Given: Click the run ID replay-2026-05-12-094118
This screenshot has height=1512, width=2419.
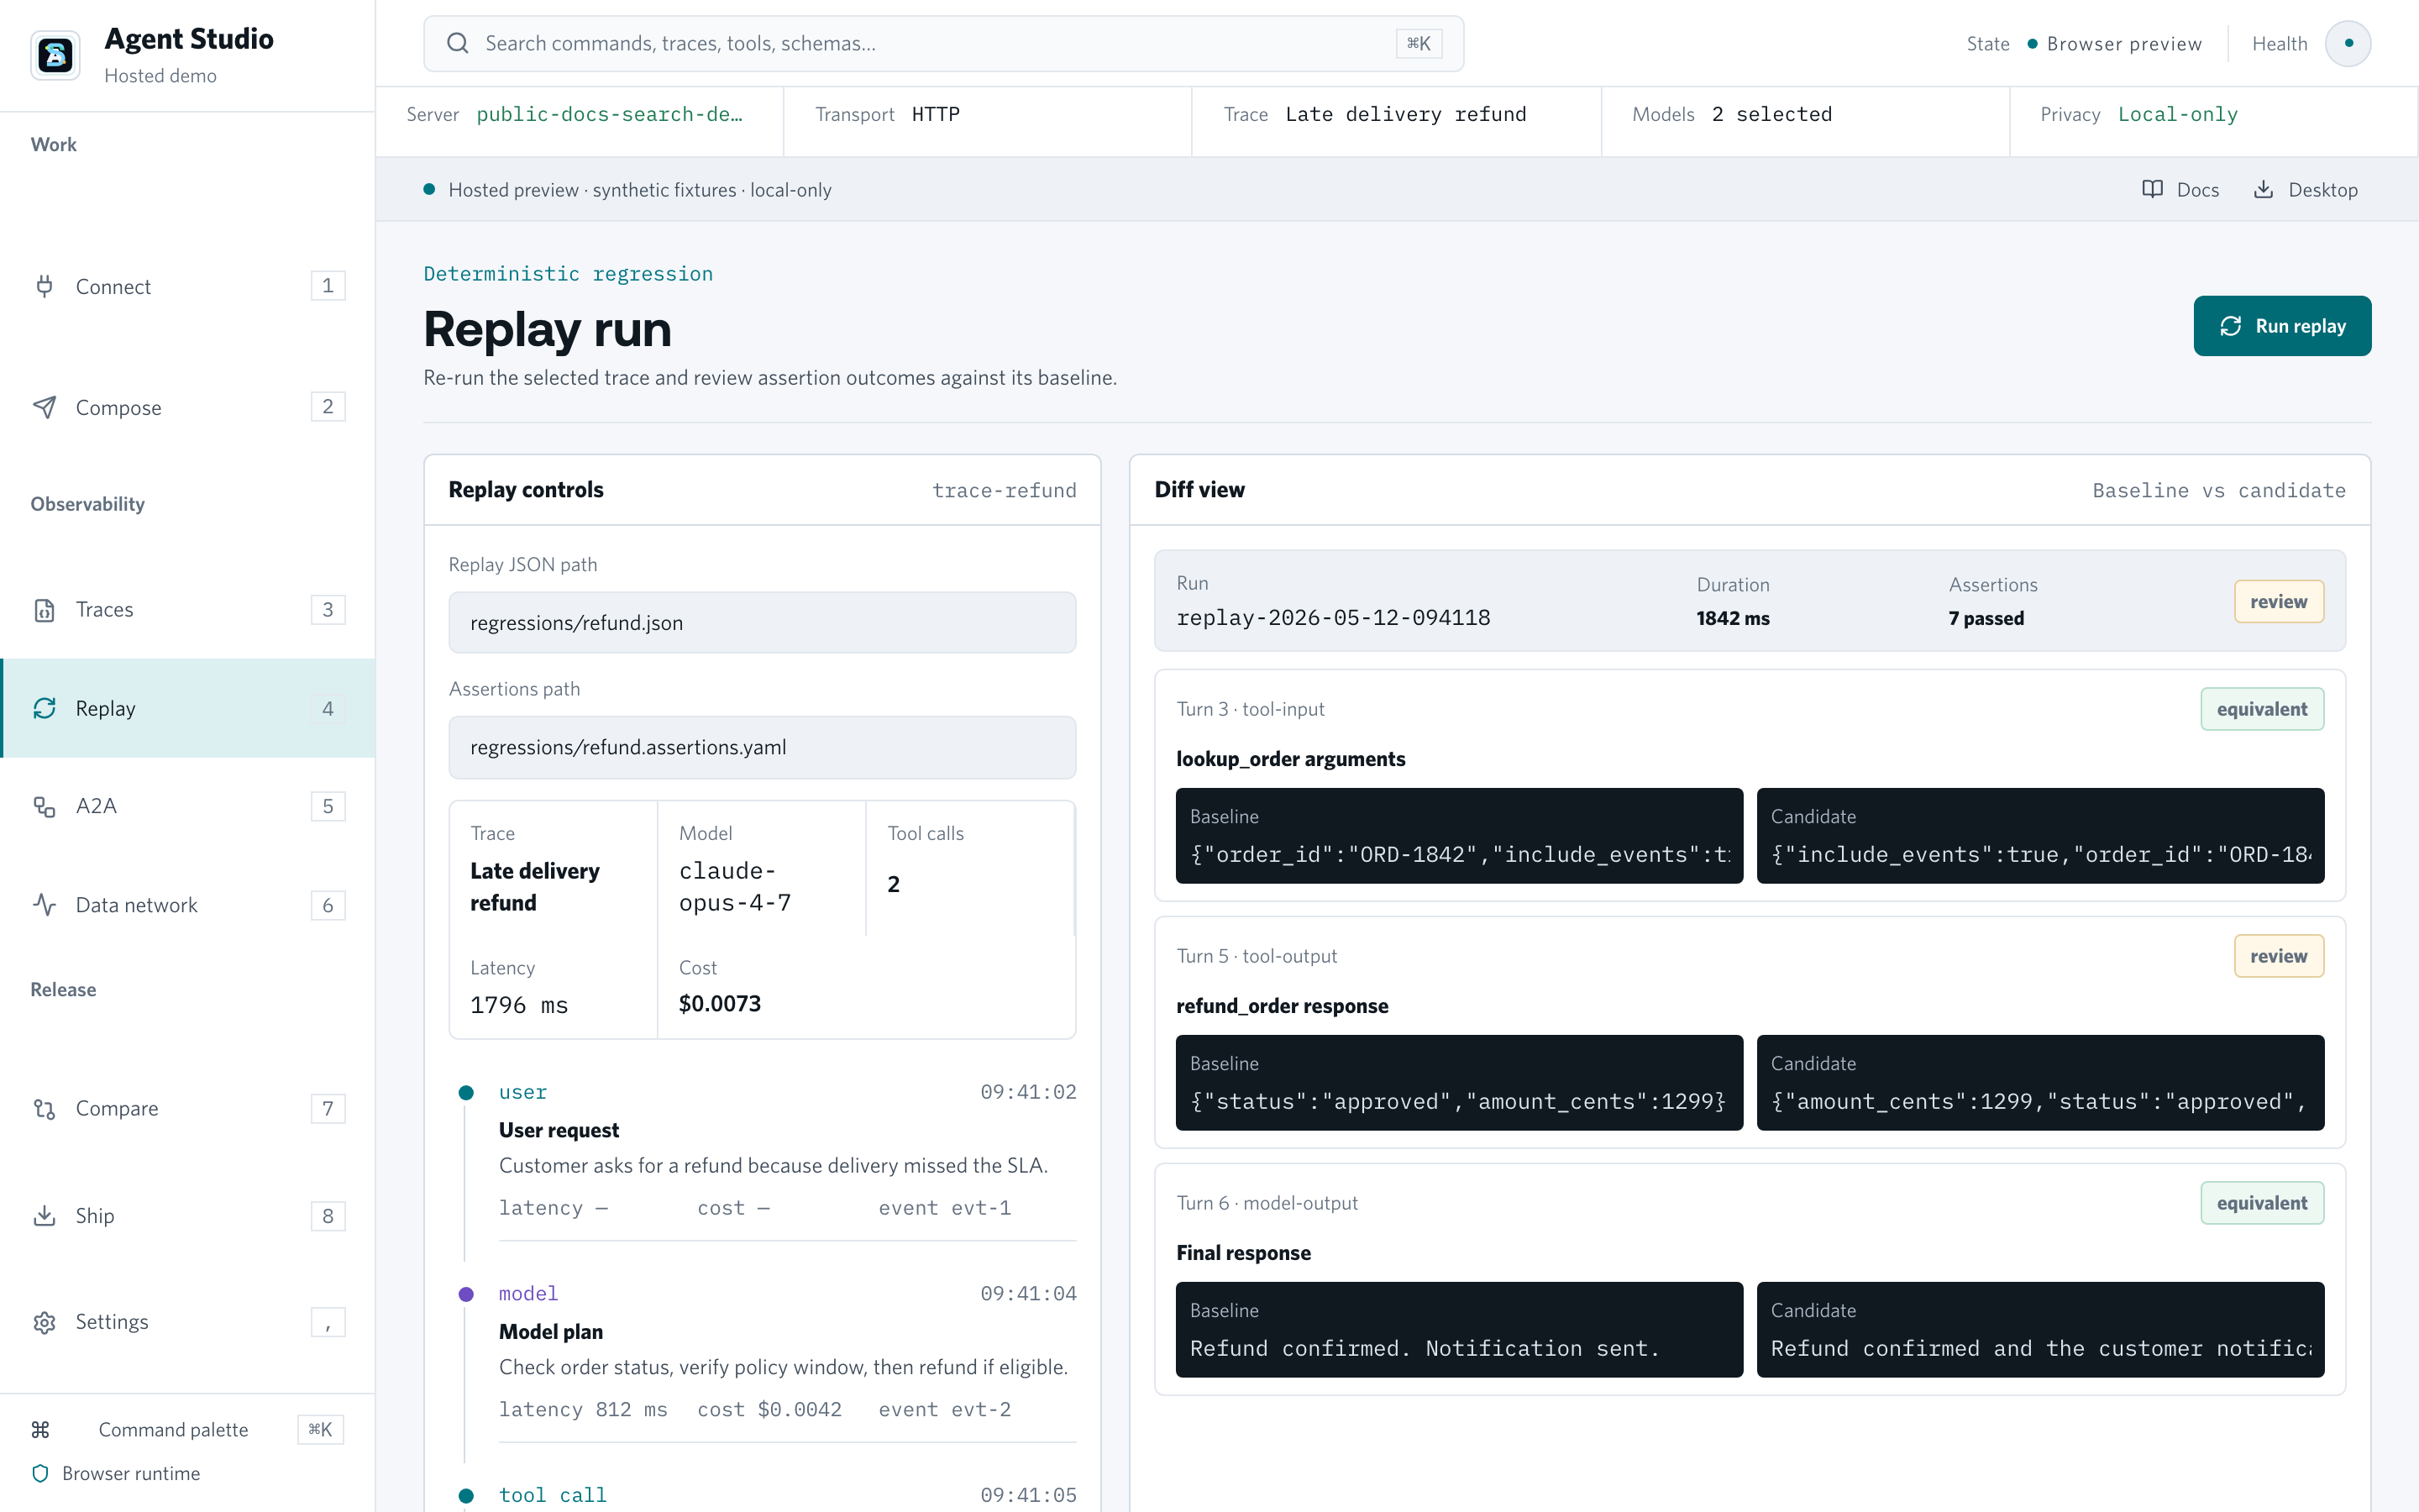Looking at the screenshot, I should [1332, 617].
